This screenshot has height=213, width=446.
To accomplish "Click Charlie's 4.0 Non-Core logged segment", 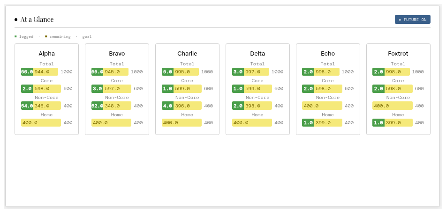I will tap(168, 106).
